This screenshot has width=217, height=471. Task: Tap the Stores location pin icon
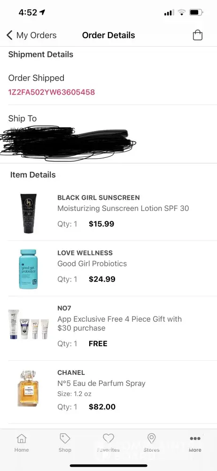pos(152,439)
